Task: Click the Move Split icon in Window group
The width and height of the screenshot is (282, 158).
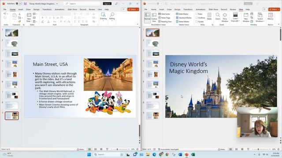Action: point(252,22)
